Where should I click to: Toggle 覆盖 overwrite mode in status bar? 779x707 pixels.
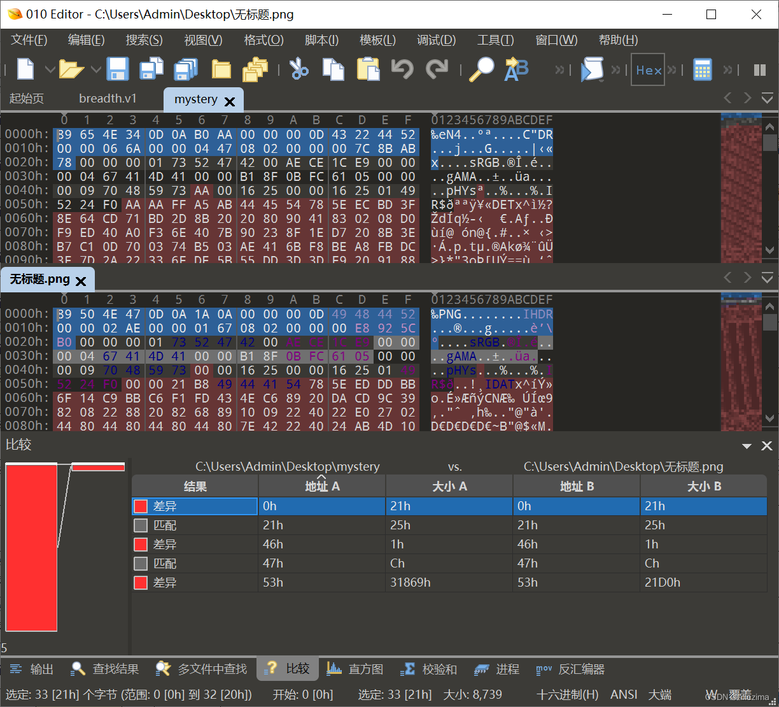(x=738, y=694)
